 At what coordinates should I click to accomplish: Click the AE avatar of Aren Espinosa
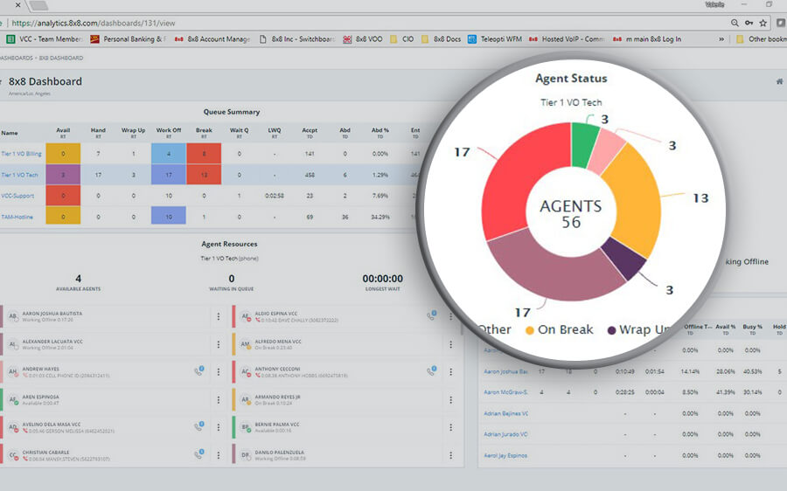coord(13,400)
